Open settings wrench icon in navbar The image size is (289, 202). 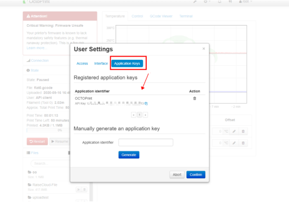click(x=195, y=2)
